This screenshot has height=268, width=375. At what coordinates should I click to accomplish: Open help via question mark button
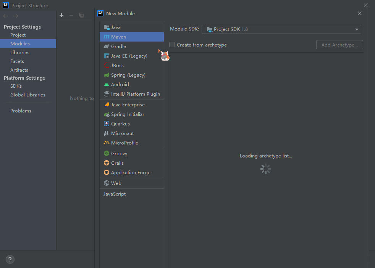click(x=10, y=259)
